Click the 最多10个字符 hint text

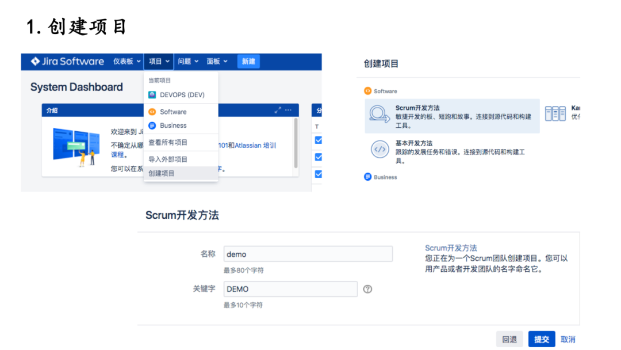[243, 305]
